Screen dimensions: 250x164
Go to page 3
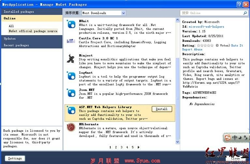(122, 147)
